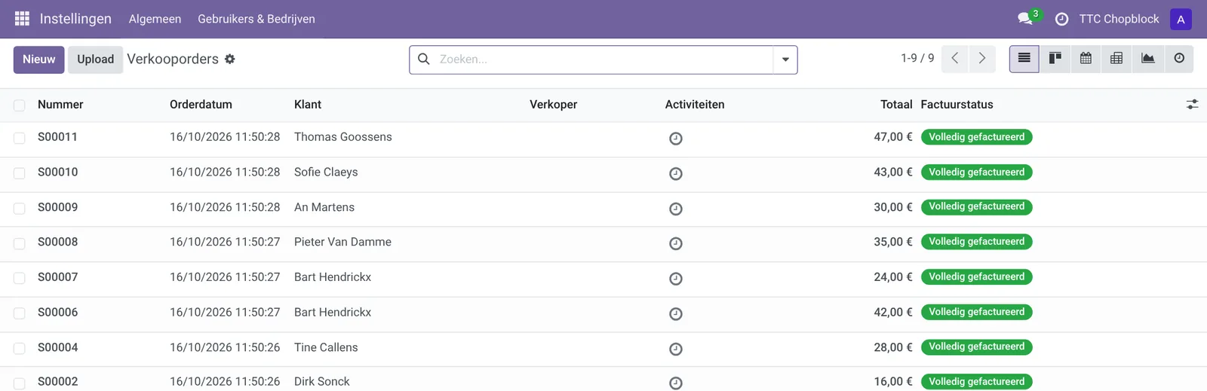1207x391 pixels.
Task: Click Volledig gefactureerd badge for S00004
Action: point(977,347)
